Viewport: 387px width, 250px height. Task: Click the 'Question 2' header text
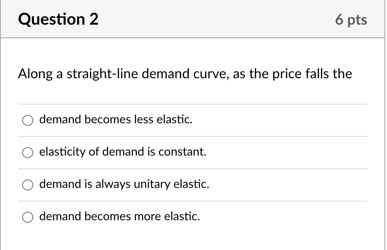pos(59,19)
